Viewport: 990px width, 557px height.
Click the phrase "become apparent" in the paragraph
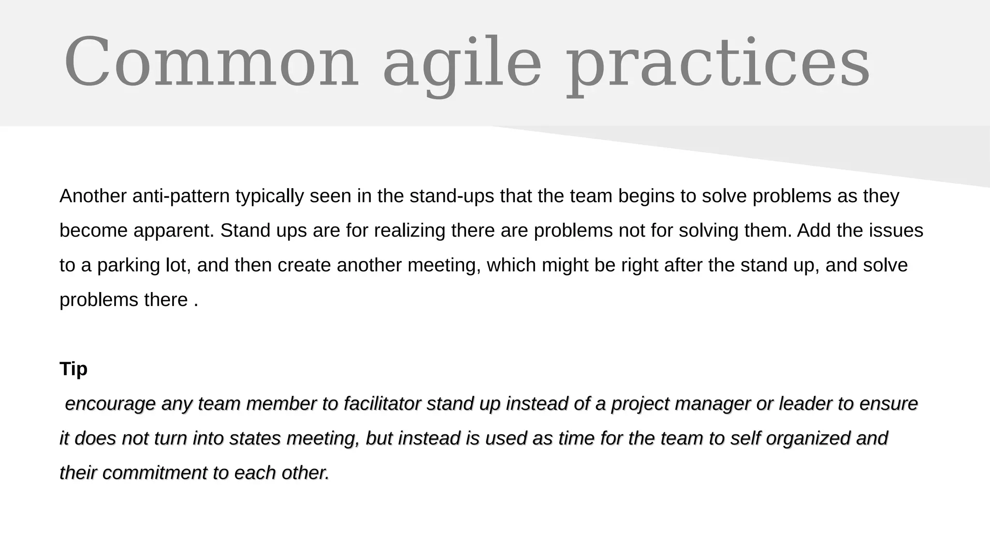(136, 231)
